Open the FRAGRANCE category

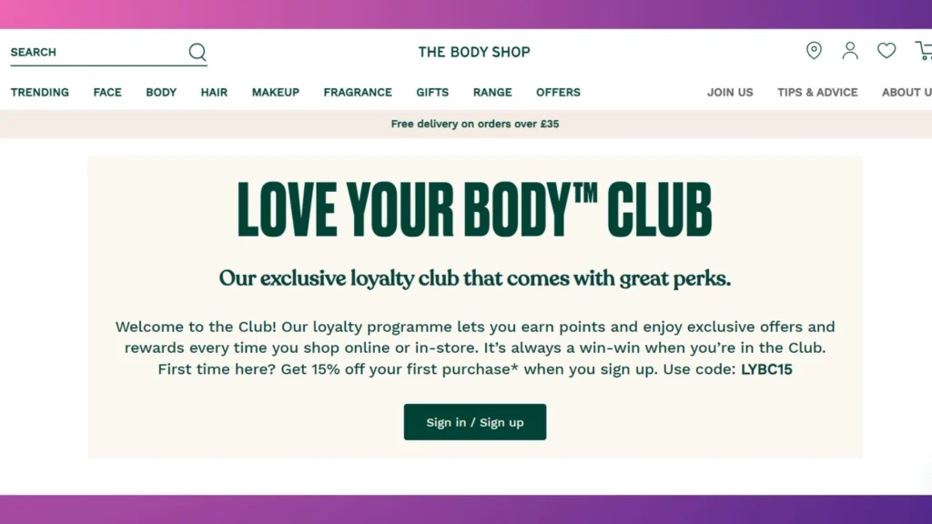(x=358, y=92)
